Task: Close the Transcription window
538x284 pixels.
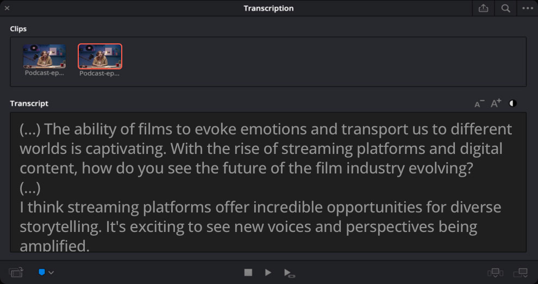Action: [7, 8]
